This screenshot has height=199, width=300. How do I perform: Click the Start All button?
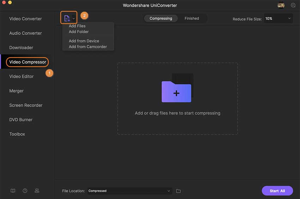[x=277, y=191]
